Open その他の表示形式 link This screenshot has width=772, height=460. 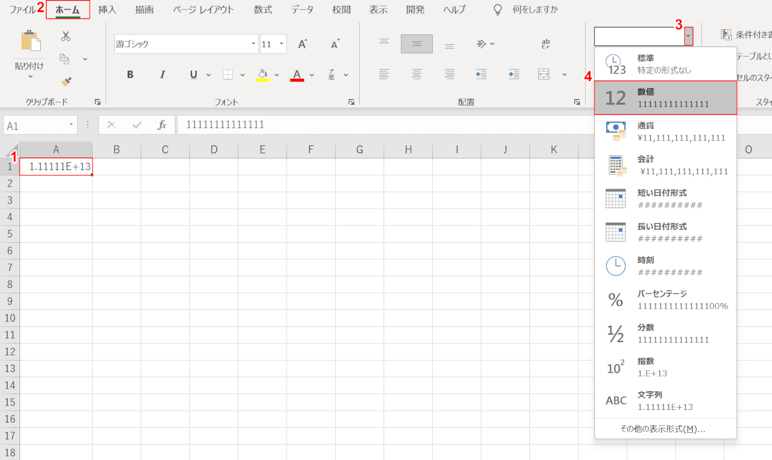[663, 429]
